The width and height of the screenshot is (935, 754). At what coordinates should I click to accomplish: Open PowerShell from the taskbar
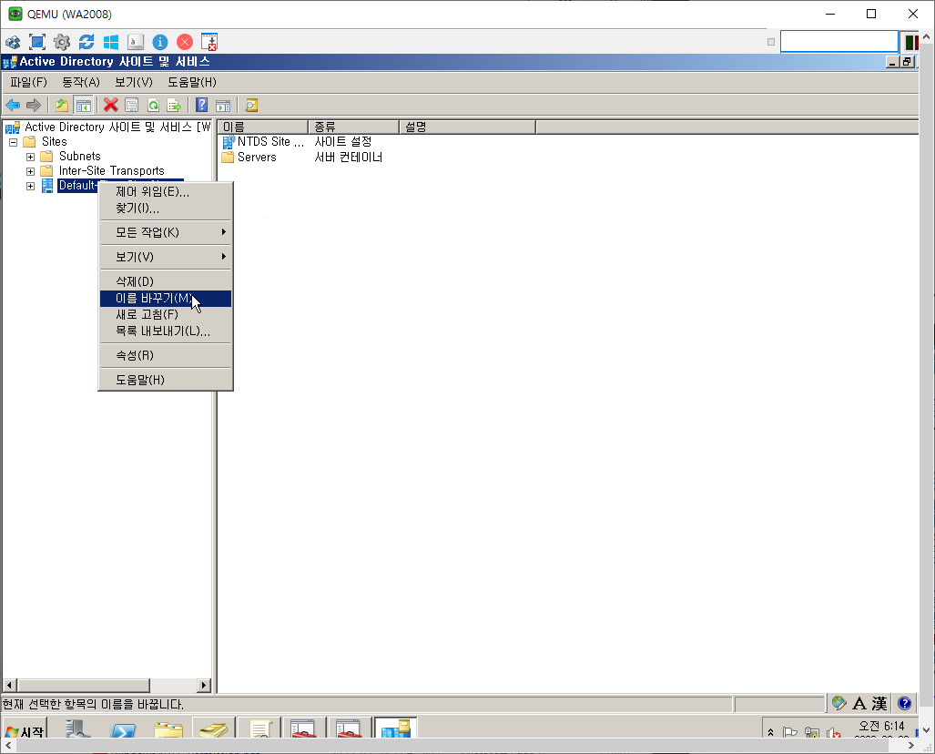[124, 729]
